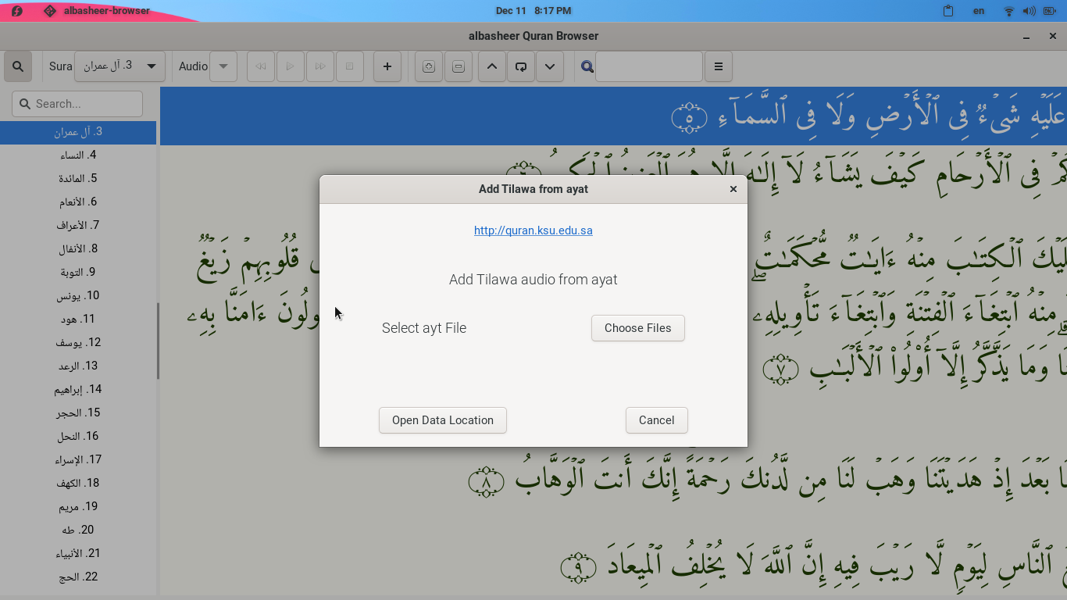Focus the toolbar search text field

pos(649,66)
